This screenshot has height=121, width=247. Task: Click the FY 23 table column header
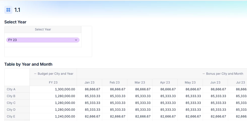pyautogui.click(x=53, y=83)
